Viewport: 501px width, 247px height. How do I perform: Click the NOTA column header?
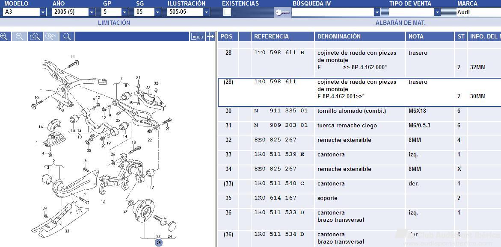(x=430, y=36)
